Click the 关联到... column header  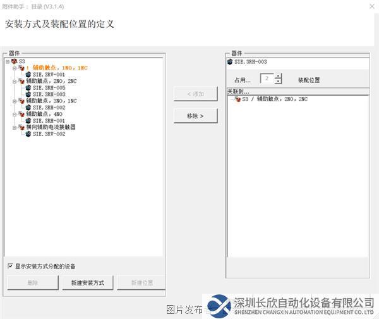point(239,92)
